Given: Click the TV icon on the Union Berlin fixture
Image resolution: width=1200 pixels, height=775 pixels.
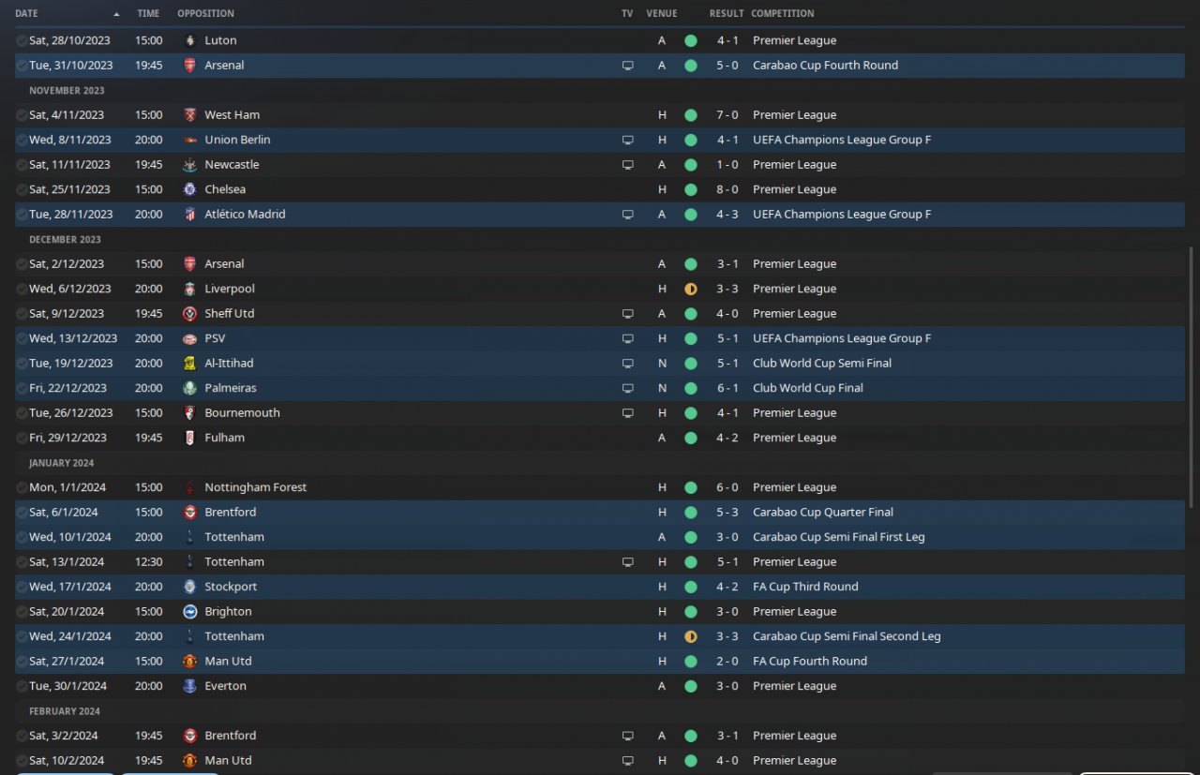Looking at the screenshot, I should tap(627, 140).
